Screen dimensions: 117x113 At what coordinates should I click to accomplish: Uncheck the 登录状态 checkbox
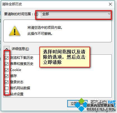7,82
